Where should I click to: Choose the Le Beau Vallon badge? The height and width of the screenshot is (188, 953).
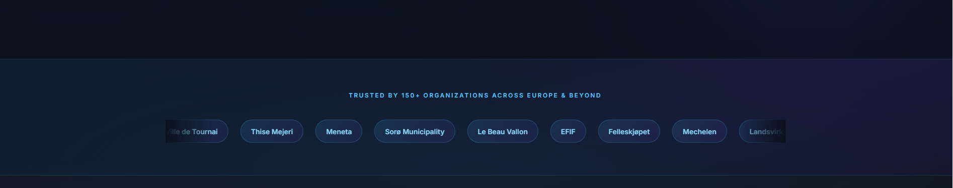click(x=503, y=131)
